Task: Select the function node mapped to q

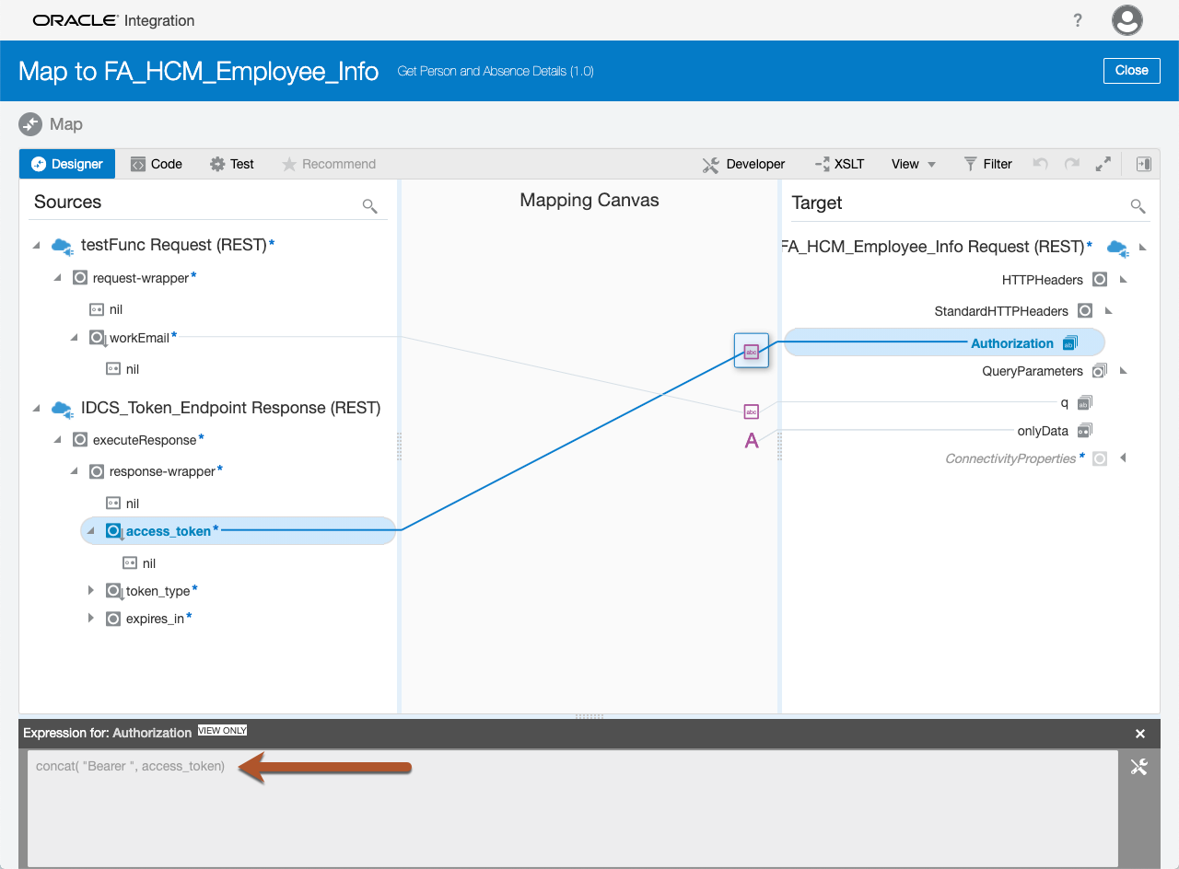Action: click(x=751, y=411)
